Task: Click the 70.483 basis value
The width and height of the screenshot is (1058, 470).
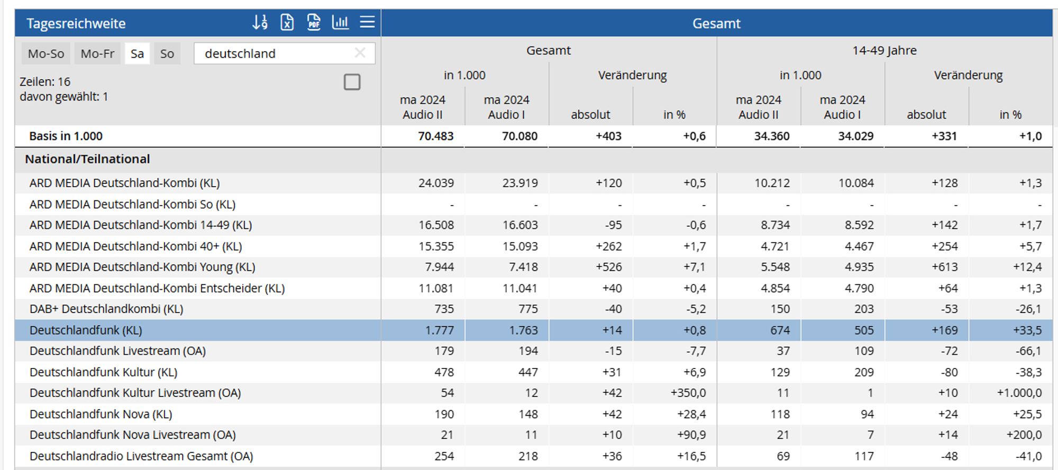Action: point(436,136)
